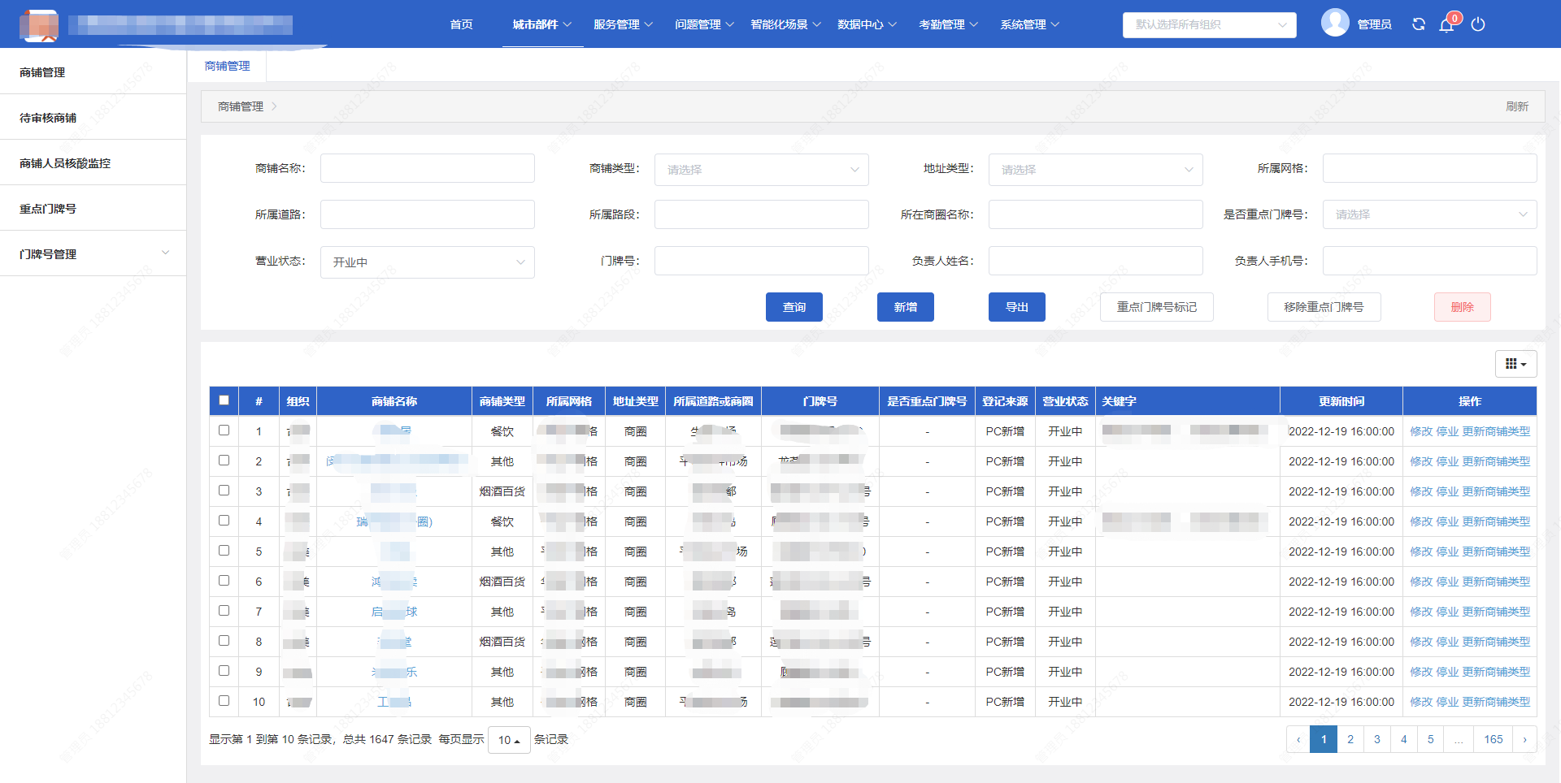Open the page size dropdown showing 10
This screenshot has height=783, width=1561.
(509, 740)
